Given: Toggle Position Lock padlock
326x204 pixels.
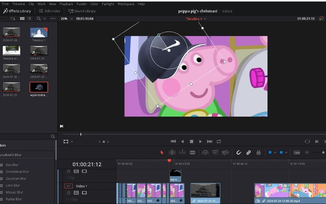Looking at the screenshot, I should (259, 153).
